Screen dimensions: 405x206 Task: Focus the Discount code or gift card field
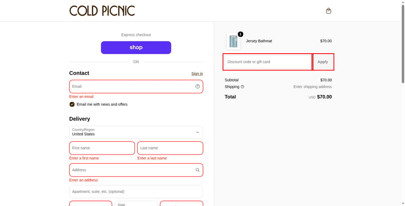268,62
